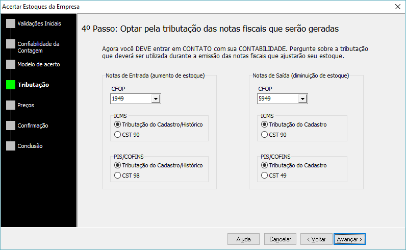Open help with the Ajuda button
This screenshot has height=250, width=406.
[243, 239]
